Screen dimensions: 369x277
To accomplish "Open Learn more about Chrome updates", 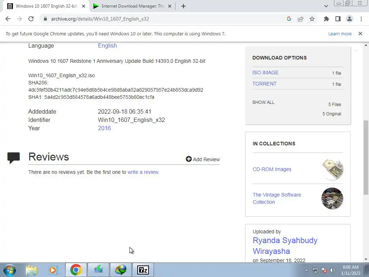I will point(340,34).
